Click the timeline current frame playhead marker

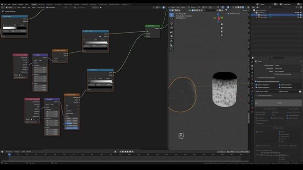[x=9, y=154]
